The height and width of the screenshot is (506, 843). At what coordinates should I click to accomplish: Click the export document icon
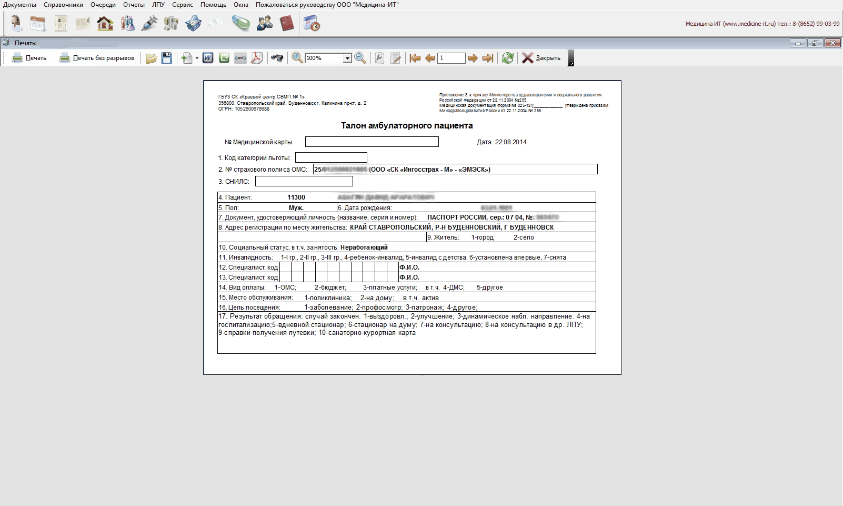pos(187,58)
